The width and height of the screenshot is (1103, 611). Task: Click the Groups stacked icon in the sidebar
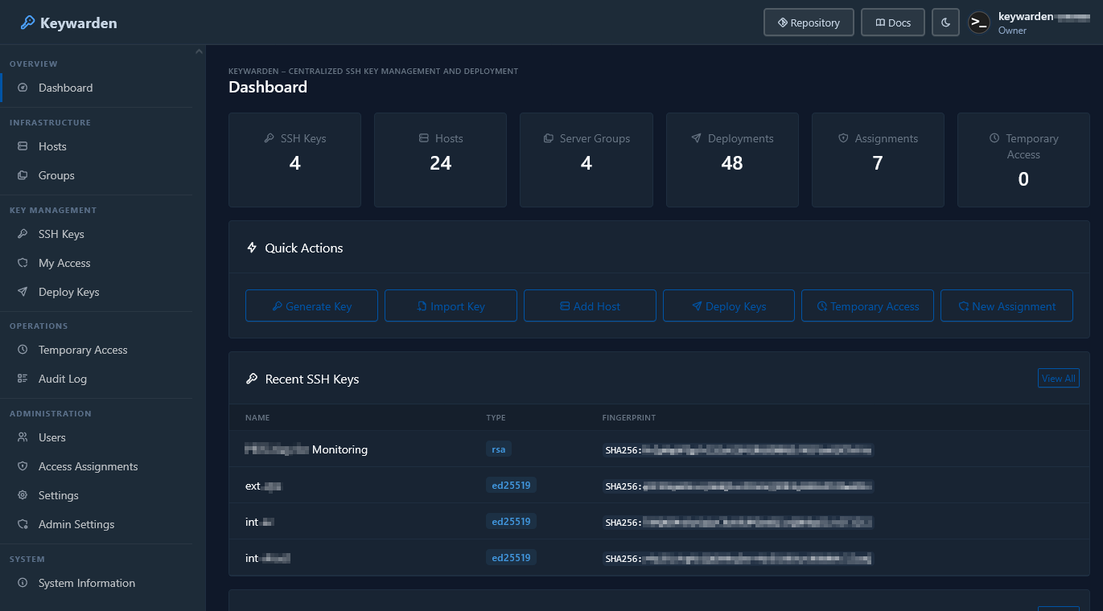pyautogui.click(x=23, y=175)
